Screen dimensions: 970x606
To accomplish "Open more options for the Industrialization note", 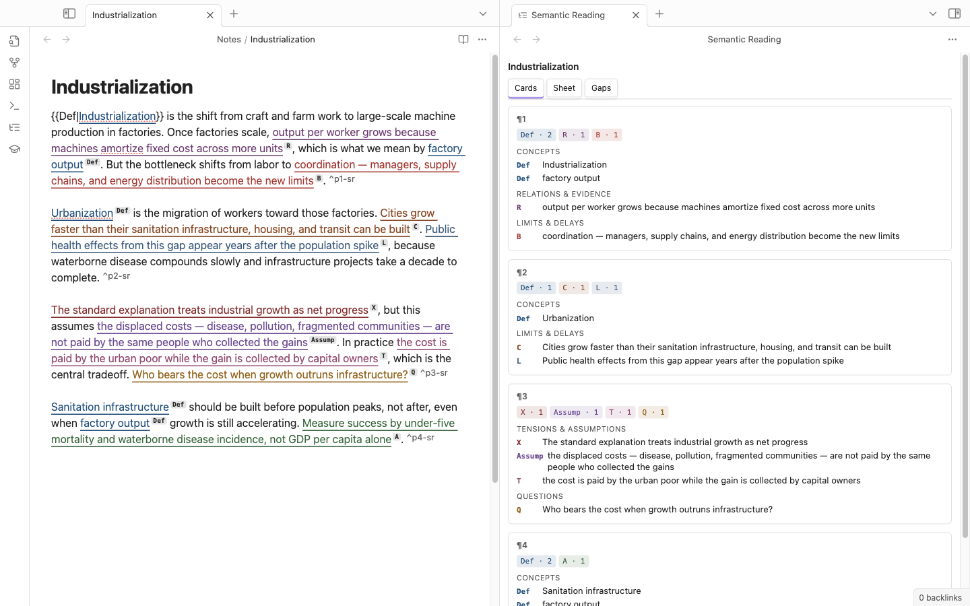I will point(482,40).
